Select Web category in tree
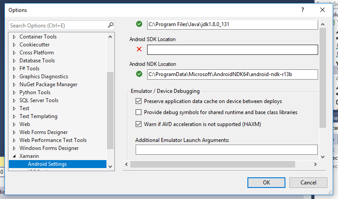This screenshot has width=338, height=199. [x=25, y=124]
